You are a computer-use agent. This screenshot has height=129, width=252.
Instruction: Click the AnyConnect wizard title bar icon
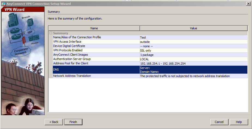pyautogui.click(x=4, y=4)
